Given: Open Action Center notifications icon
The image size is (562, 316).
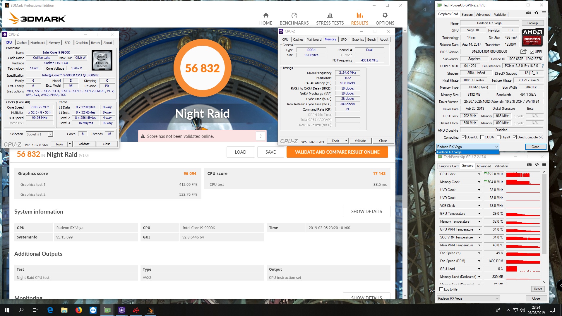Looking at the screenshot, I should click(x=552, y=310).
